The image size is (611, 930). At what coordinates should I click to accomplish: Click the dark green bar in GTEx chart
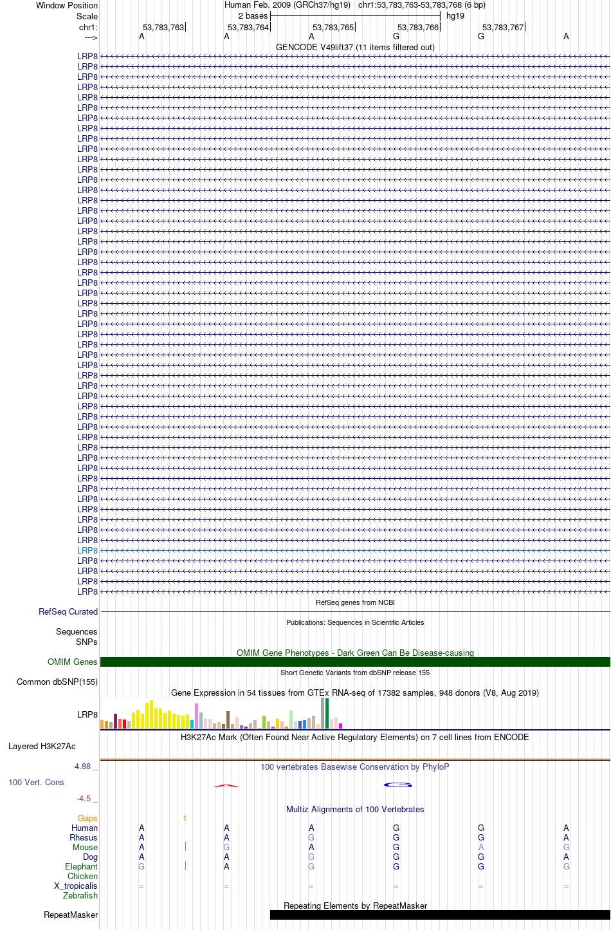click(x=327, y=714)
